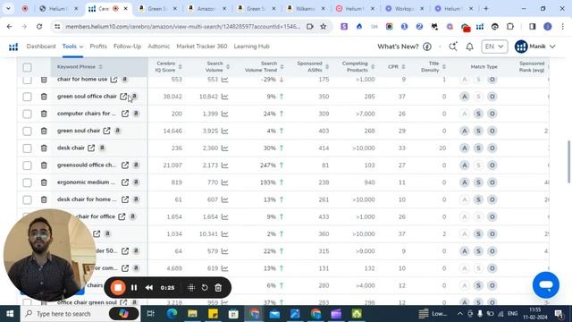Open the Facebook icon beside What's New
The image size is (572, 322).
(x=427, y=47)
